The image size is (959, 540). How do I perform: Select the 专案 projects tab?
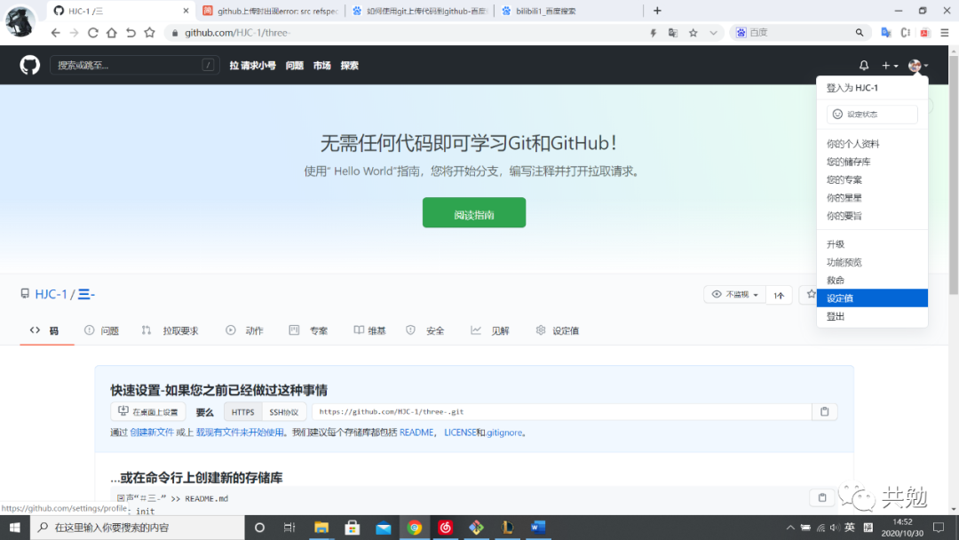(308, 330)
